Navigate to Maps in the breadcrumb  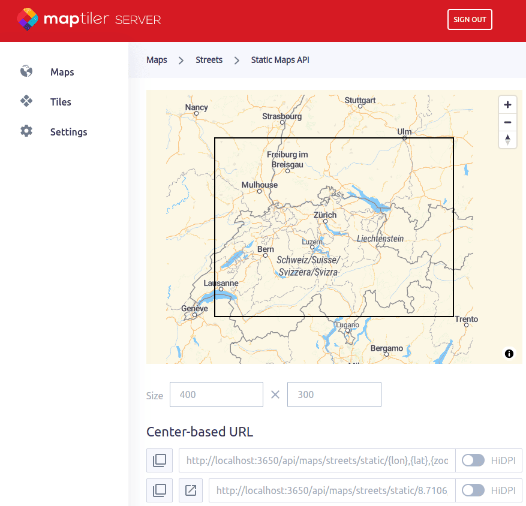(157, 60)
